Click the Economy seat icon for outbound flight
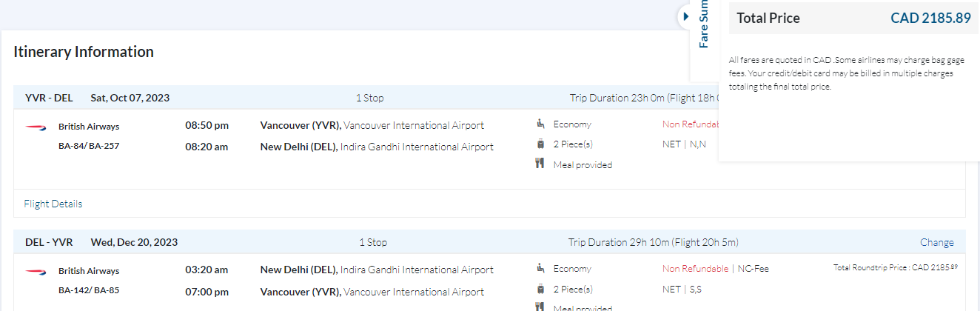Viewport: 980px width, 311px height. pyautogui.click(x=540, y=124)
